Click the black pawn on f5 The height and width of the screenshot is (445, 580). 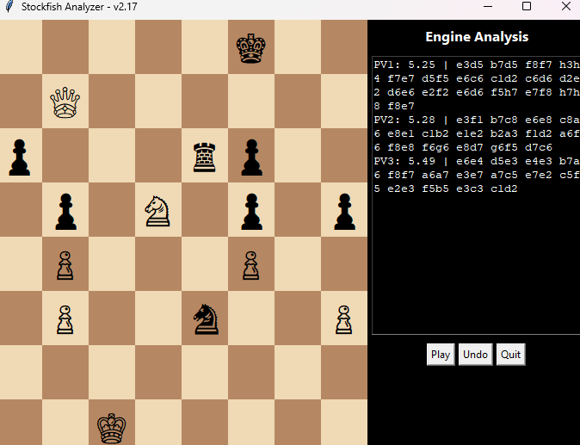point(251,211)
